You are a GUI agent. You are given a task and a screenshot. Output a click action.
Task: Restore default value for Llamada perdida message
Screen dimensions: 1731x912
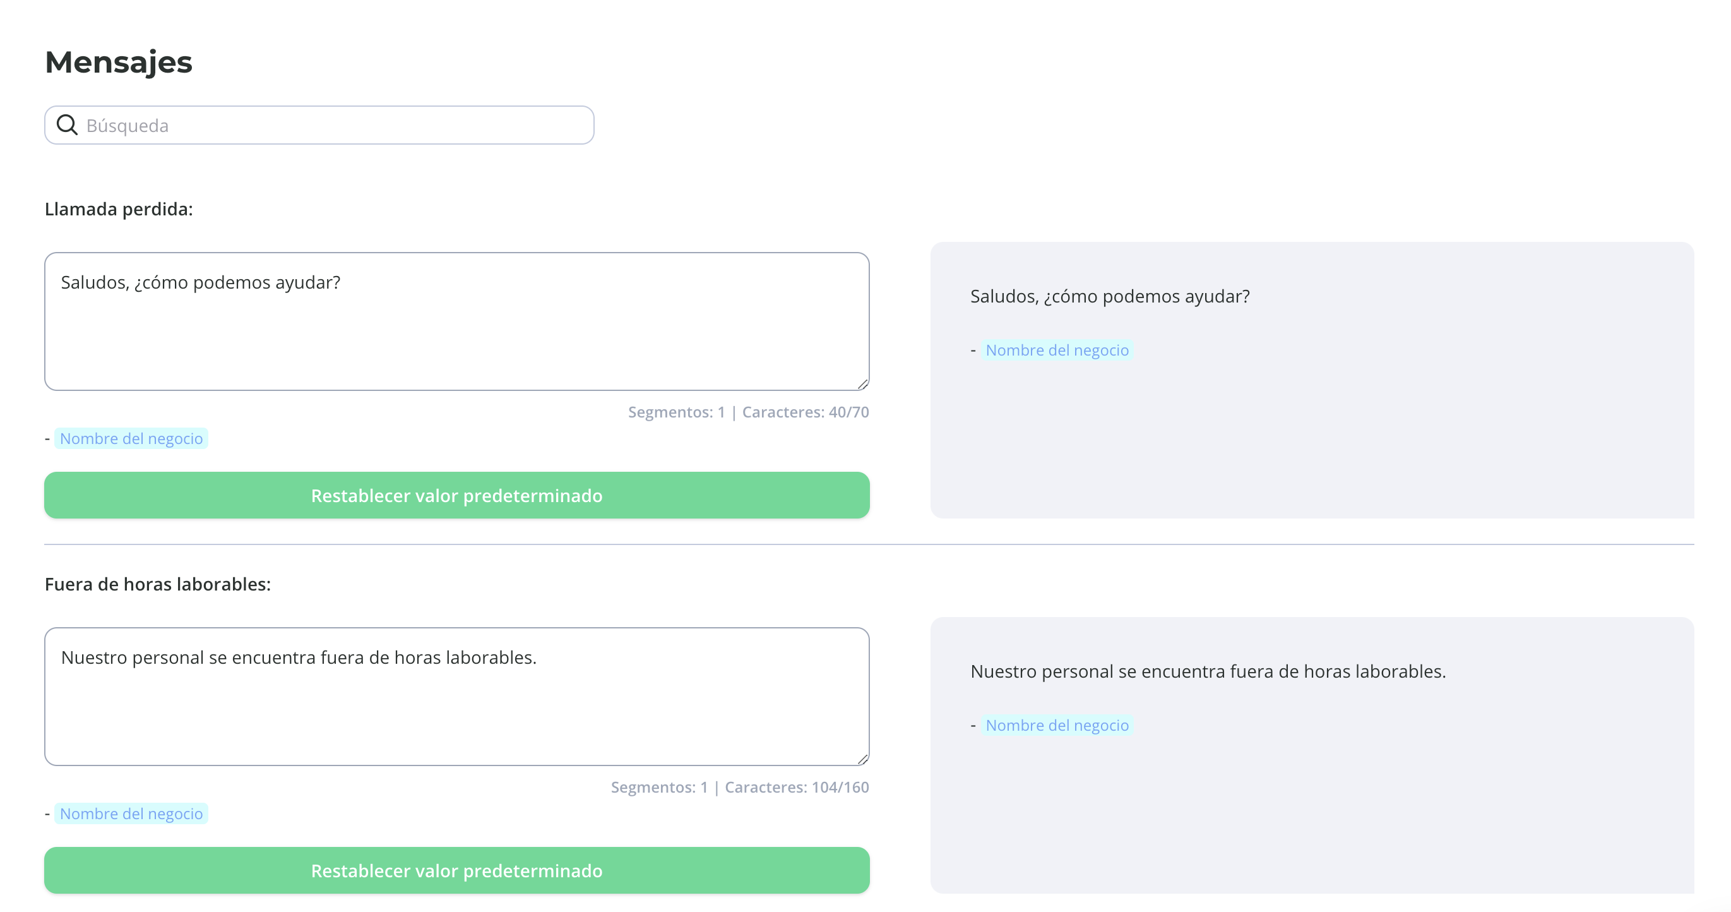pos(457,495)
